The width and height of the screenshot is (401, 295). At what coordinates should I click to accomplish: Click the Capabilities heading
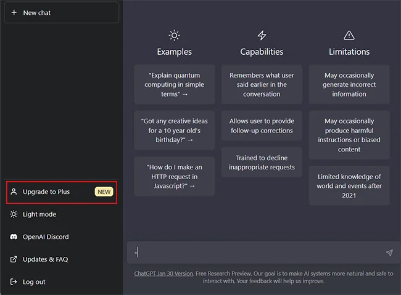coord(262,52)
